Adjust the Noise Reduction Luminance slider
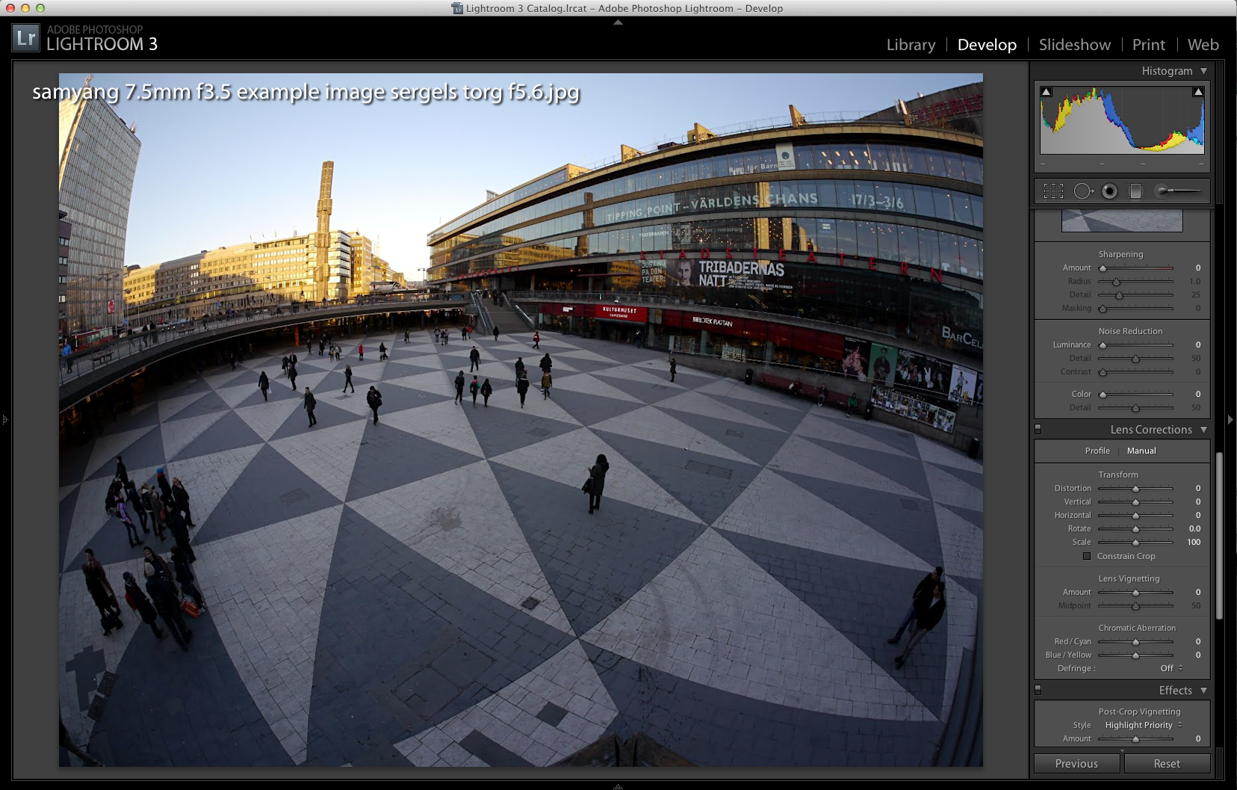1237x790 pixels. 1135,345
